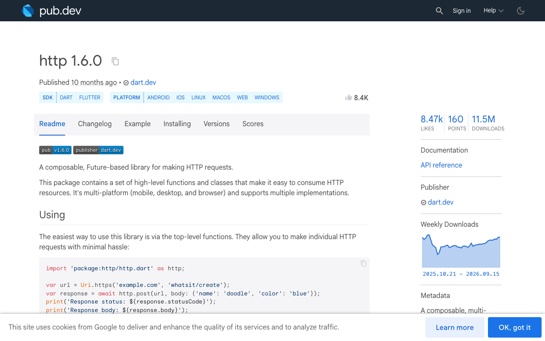Open dart.dev publisher link near published date
Image resolution: width=545 pixels, height=341 pixels.
click(x=143, y=83)
